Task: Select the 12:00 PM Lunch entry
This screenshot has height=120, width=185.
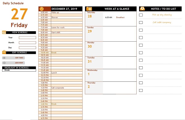Action: [x=60, y=73]
